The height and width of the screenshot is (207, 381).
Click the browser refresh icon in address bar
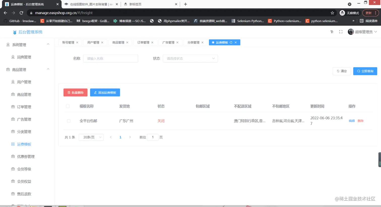click(x=22, y=13)
